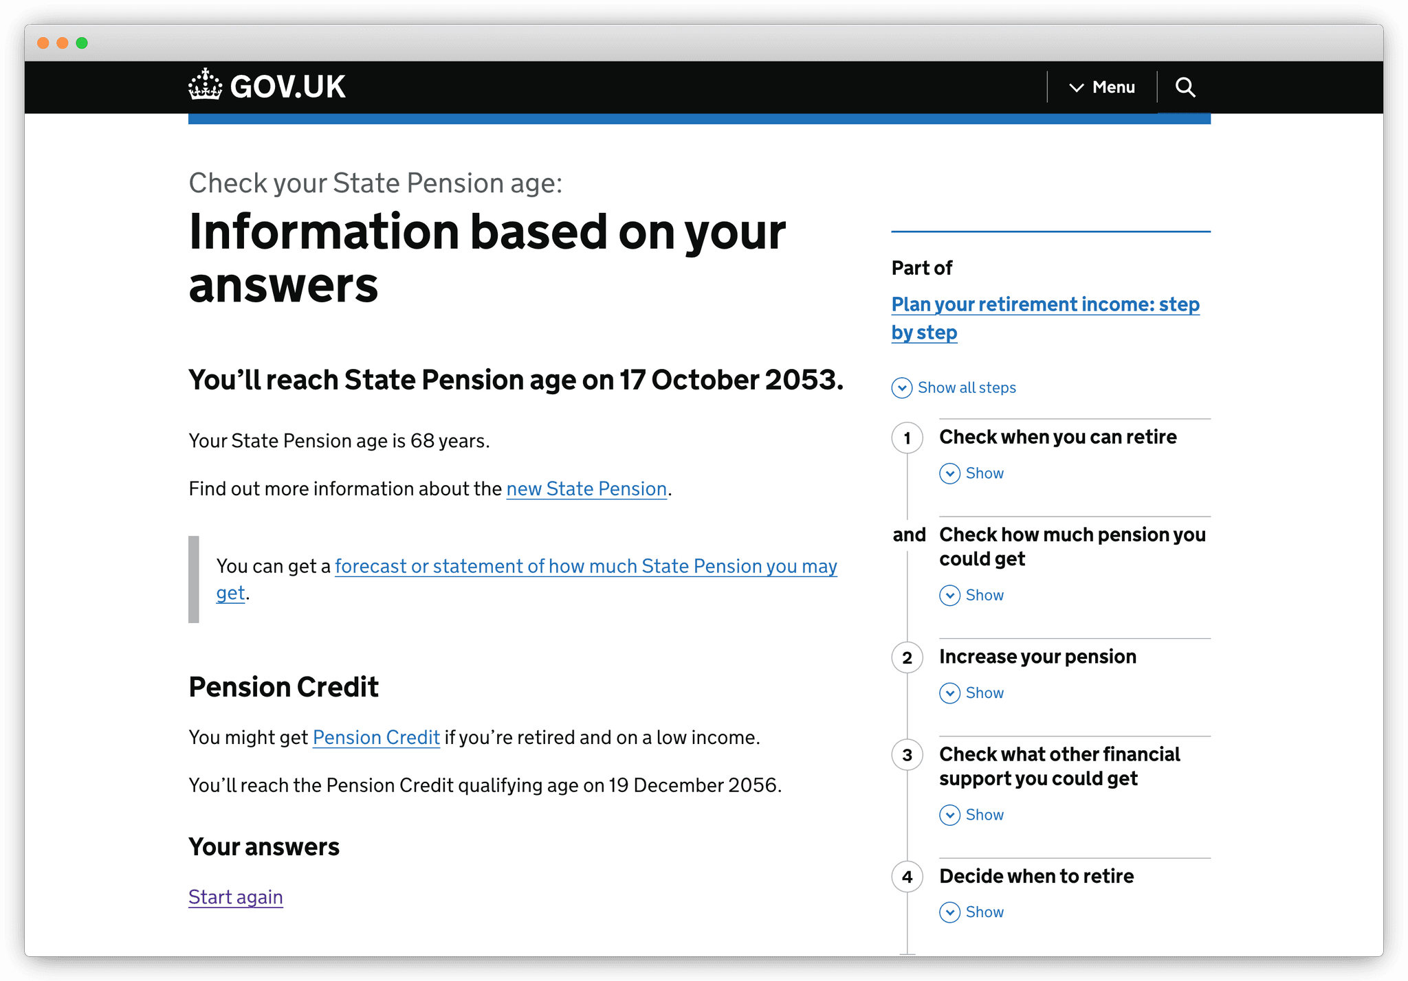Toggle Show under Check what other financial support
1408x981 pixels.
coord(971,815)
